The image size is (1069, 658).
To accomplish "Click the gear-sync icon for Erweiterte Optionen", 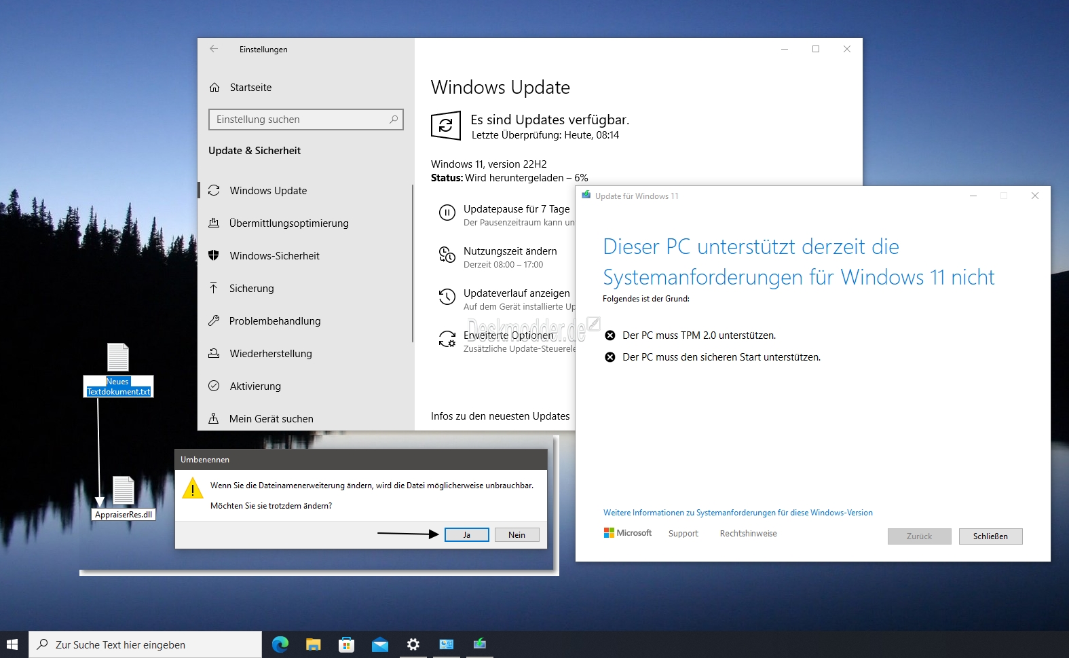I will click(447, 339).
